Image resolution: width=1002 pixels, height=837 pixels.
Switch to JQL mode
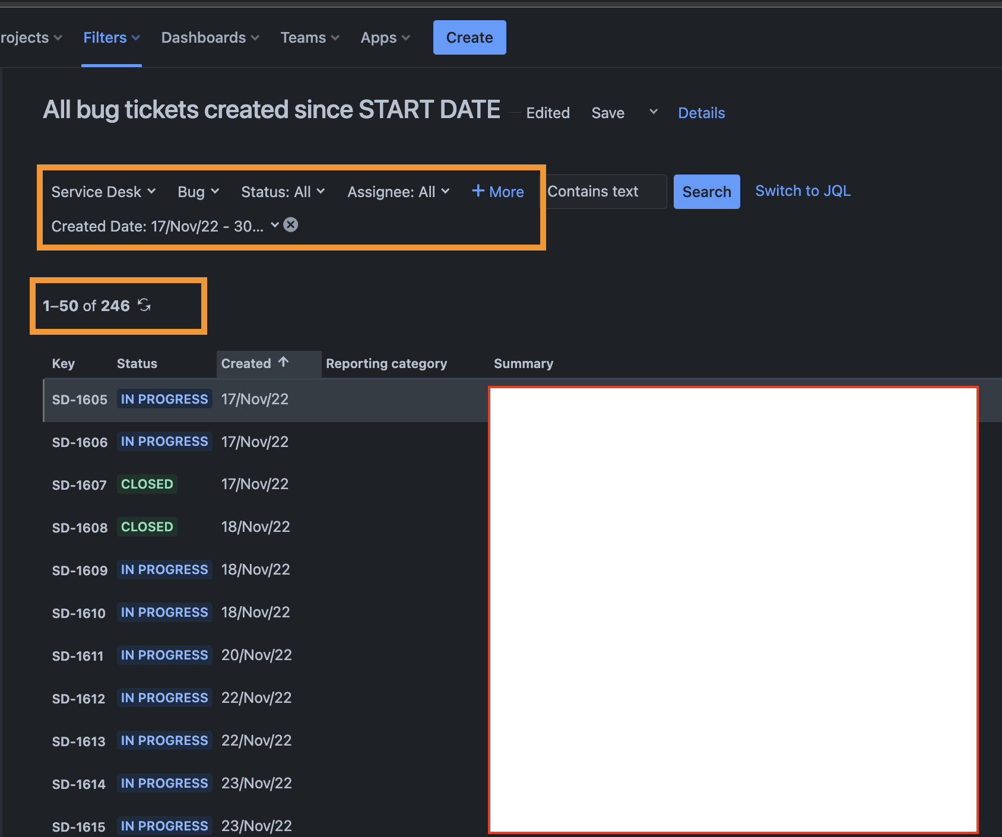pos(803,191)
